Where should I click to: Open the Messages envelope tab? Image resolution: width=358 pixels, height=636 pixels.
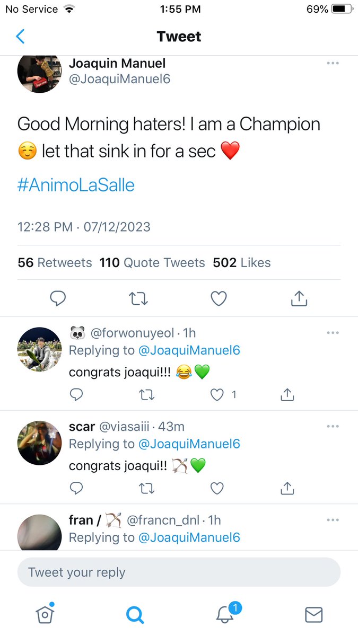coord(314,614)
